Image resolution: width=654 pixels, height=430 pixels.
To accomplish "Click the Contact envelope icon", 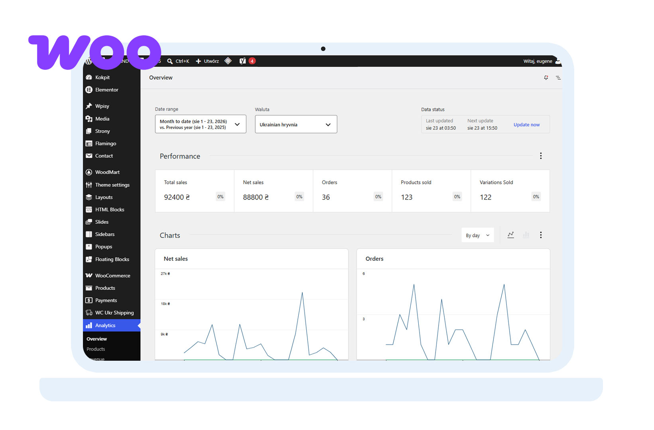I will pos(89,156).
